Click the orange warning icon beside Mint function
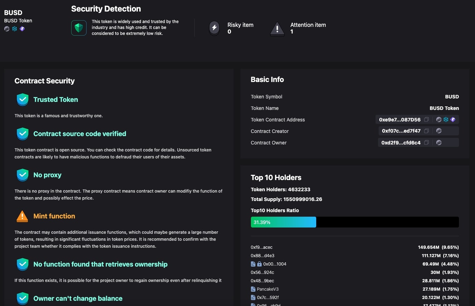Viewport: 475px width, 306px height. (22, 216)
